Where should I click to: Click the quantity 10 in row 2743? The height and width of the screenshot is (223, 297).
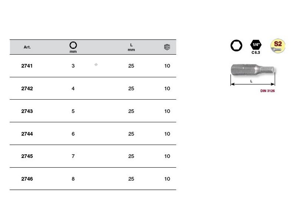pyautogui.click(x=167, y=111)
